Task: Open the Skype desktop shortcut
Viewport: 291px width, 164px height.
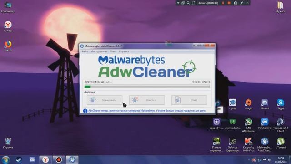Action: [281, 104]
